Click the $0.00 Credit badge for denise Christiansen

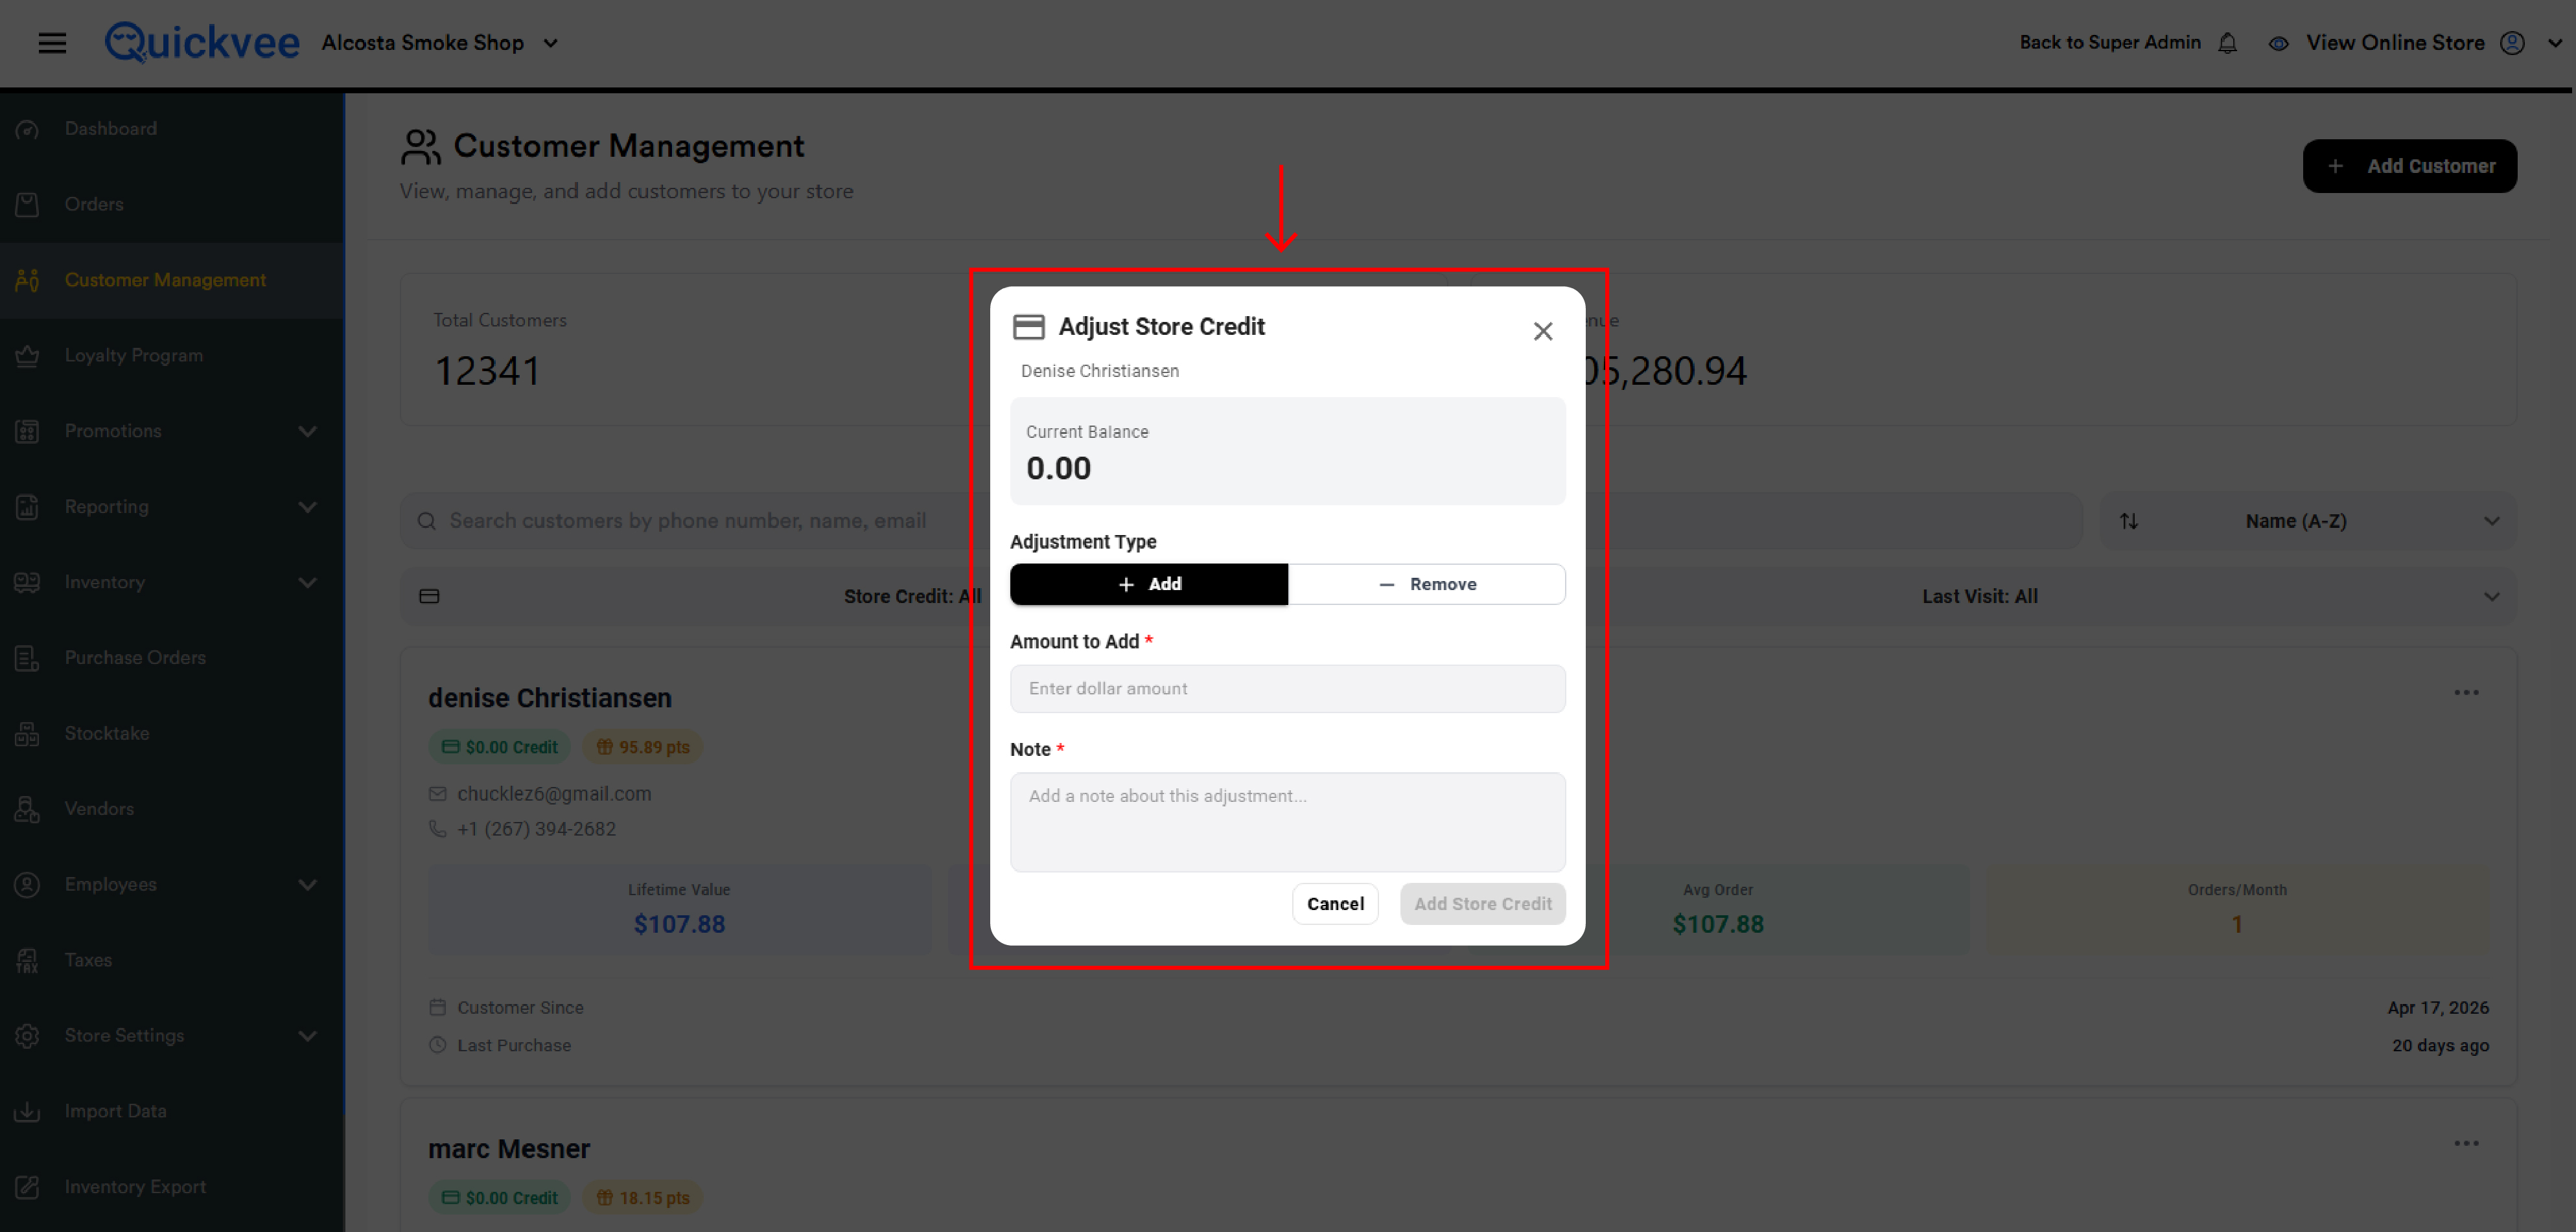500,747
